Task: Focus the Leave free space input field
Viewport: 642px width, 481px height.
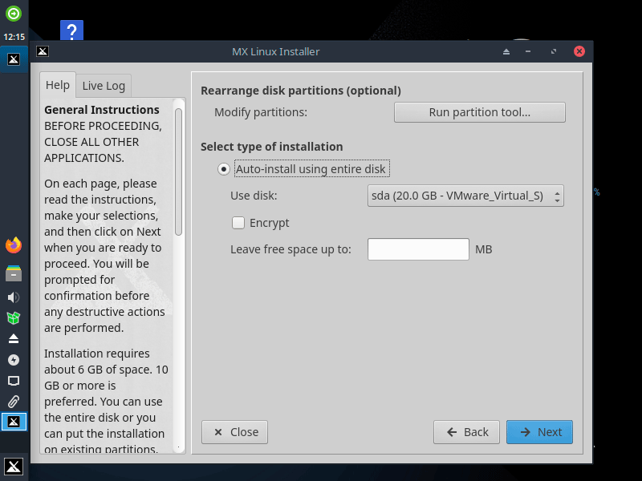Action: pyautogui.click(x=418, y=249)
